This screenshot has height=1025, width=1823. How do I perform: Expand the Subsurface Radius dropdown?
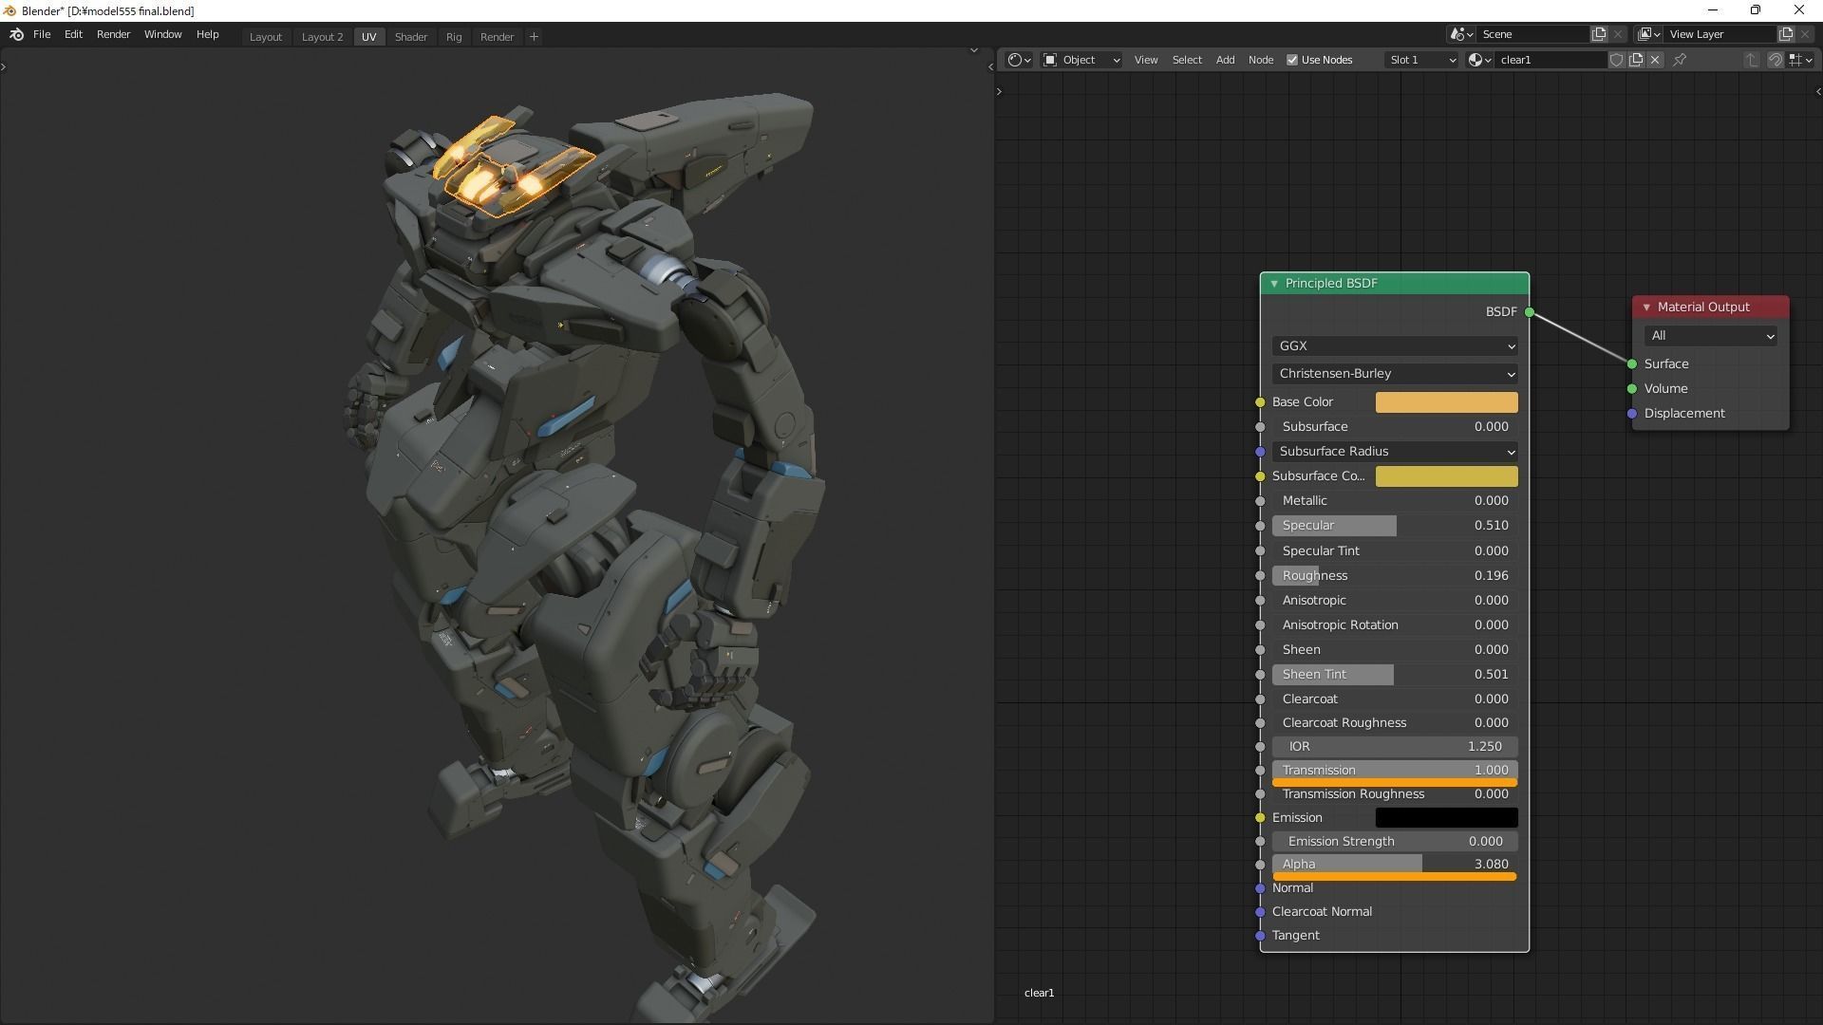(1394, 452)
